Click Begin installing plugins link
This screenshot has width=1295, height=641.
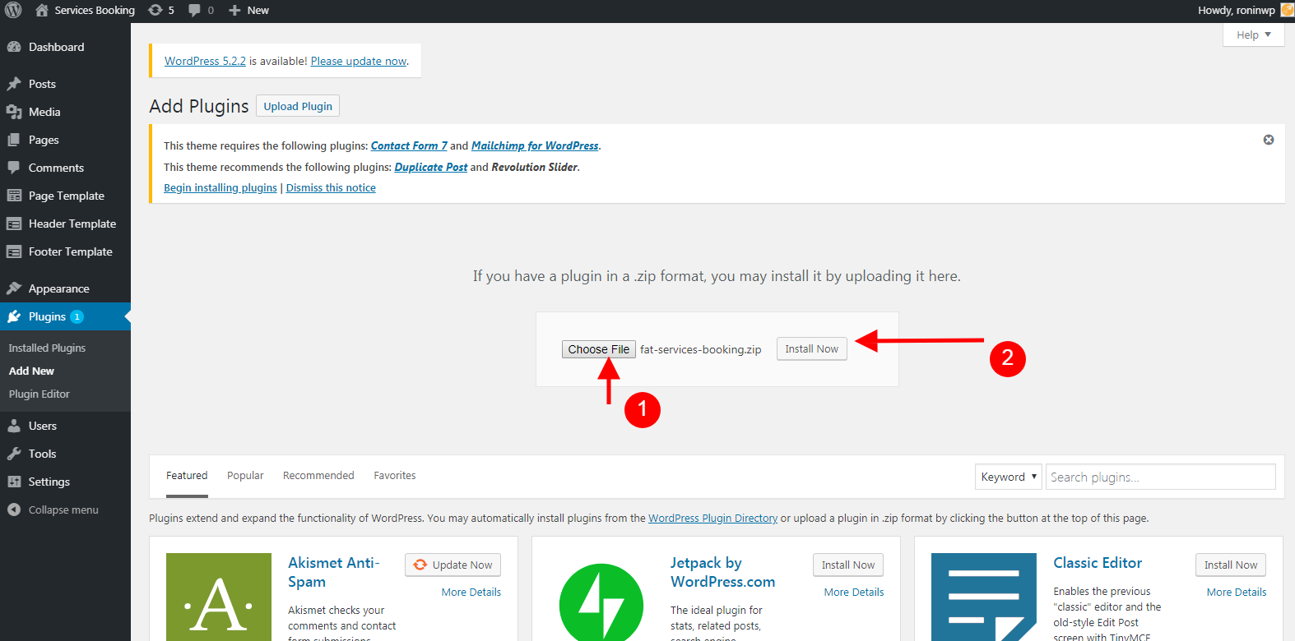click(220, 187)
